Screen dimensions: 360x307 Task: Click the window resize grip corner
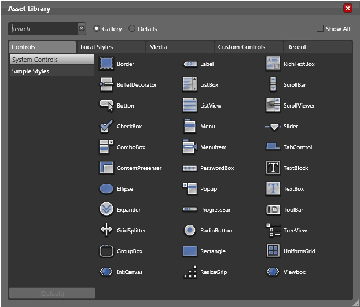click(357, 304)
